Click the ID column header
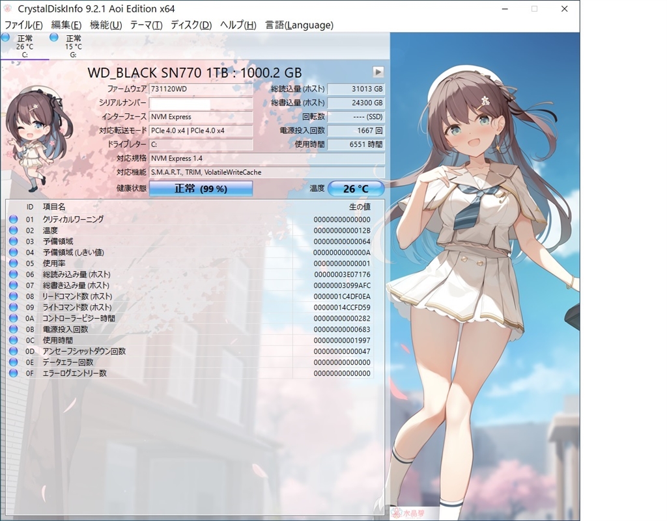The image size is (667, 521). pos(30,207)
